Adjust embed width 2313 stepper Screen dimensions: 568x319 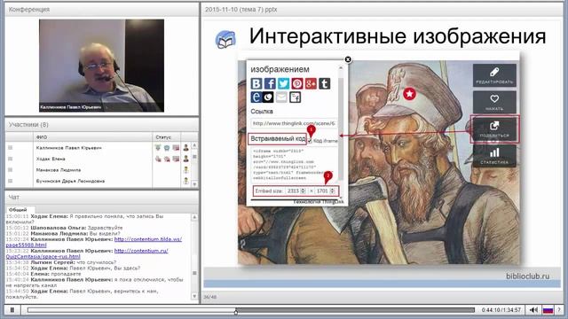tap(304, 191)
